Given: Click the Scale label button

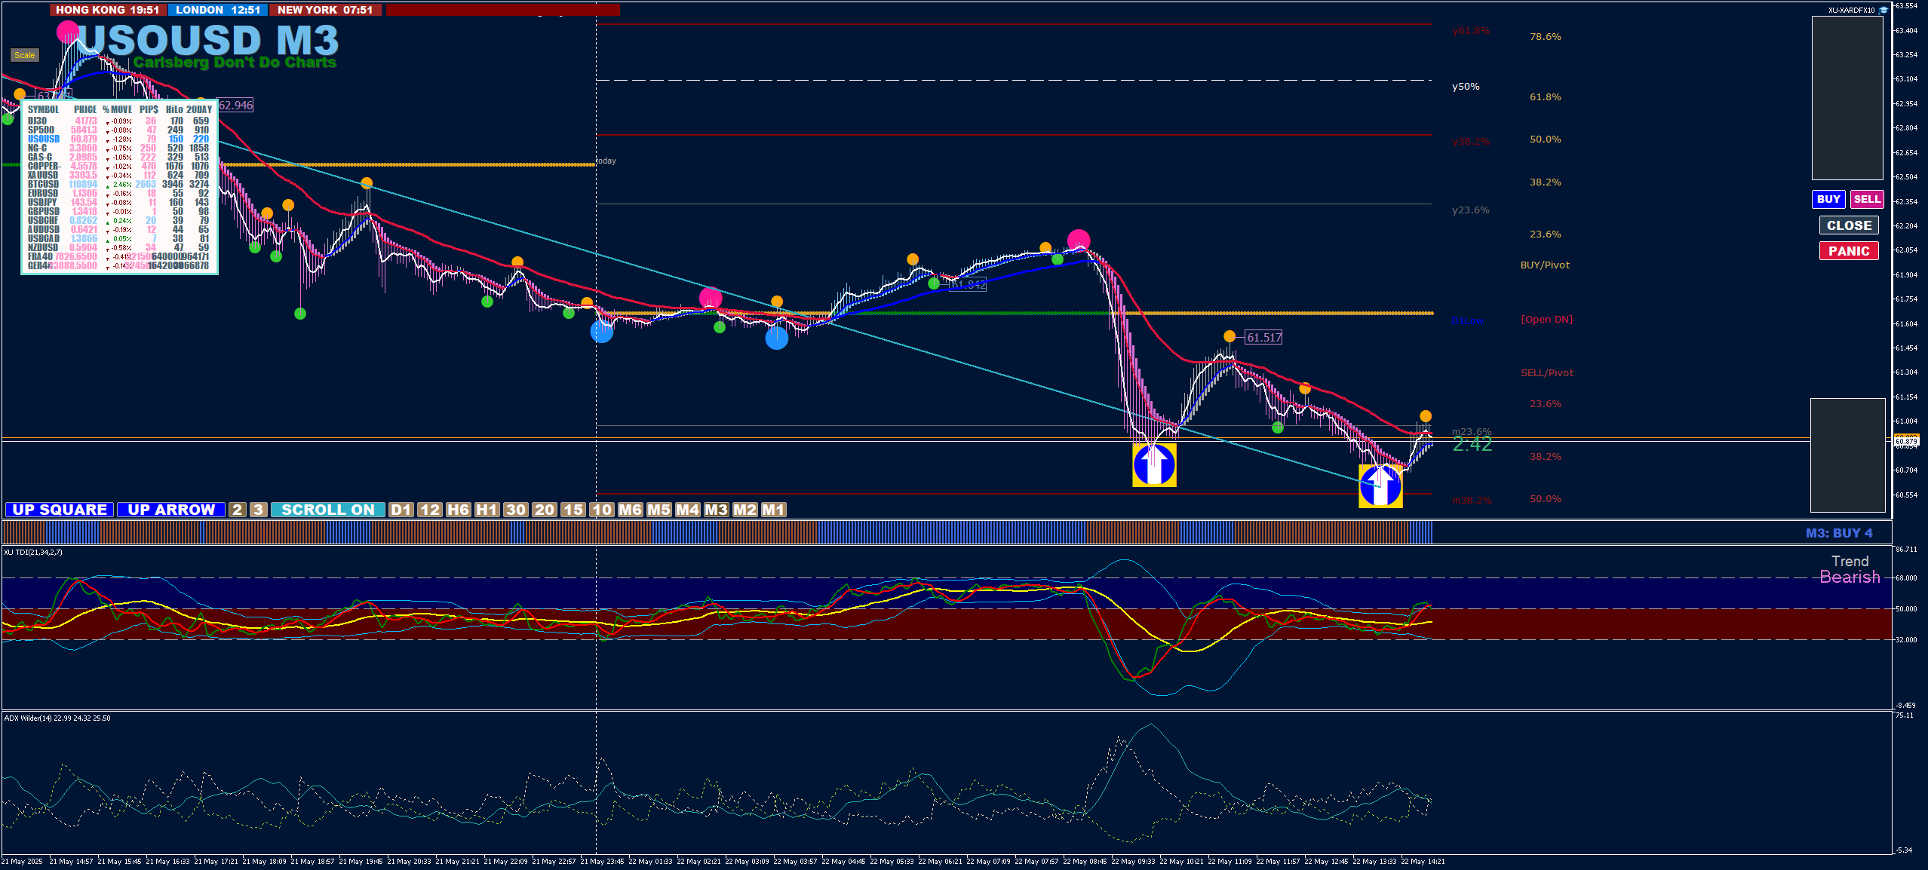Looking at the screenshot, I should point(24,55).
